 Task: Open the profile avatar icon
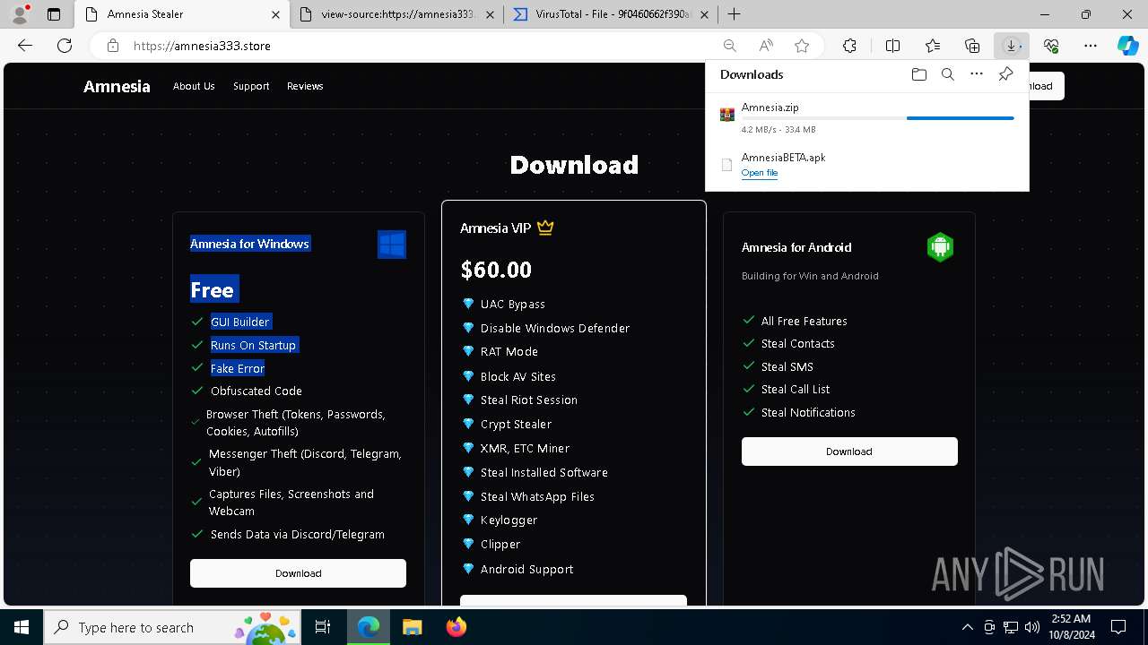coord(20,14)
